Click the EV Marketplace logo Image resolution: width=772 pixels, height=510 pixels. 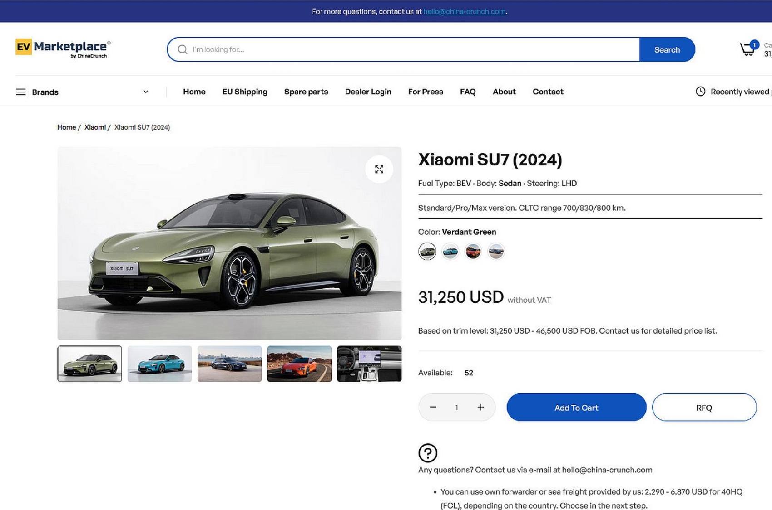click(x=63, y=49)
